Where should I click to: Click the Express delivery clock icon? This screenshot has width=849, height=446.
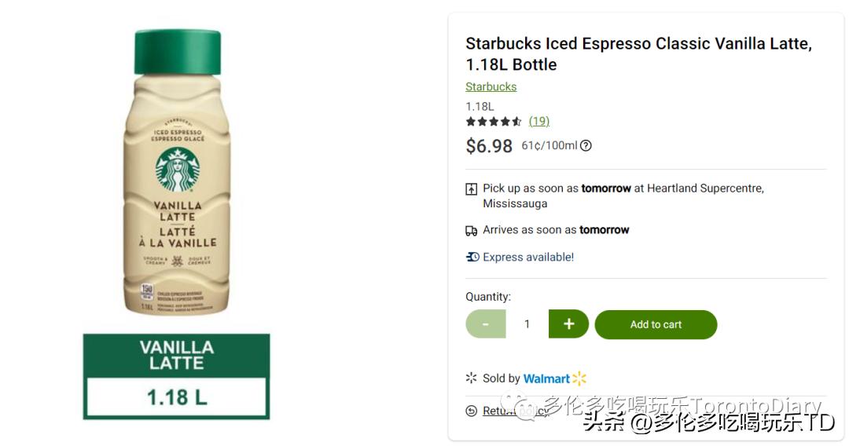coord(472,257)
